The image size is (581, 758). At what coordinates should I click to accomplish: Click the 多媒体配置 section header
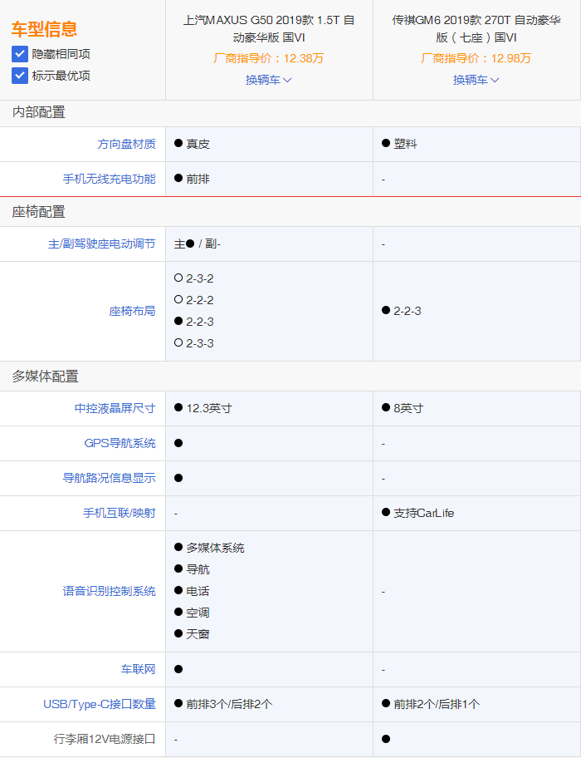[46, 377]
